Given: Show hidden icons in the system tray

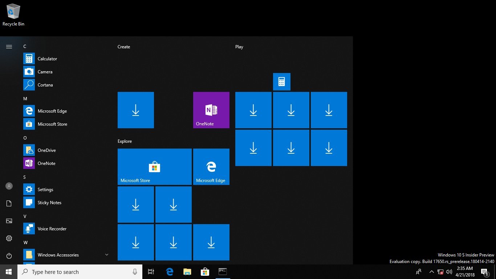Looking at the screenshot, I should pyautogui.click(x=432, y=272).
